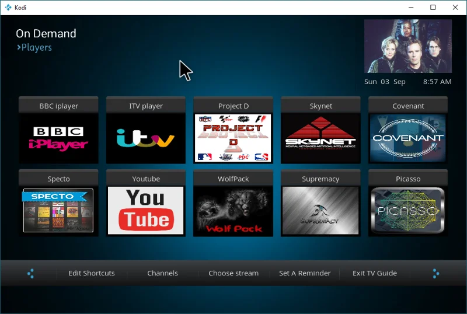Select Choose stream in bottom menu
The width and height of the screenshot is (467, 314).
(233, 273)
